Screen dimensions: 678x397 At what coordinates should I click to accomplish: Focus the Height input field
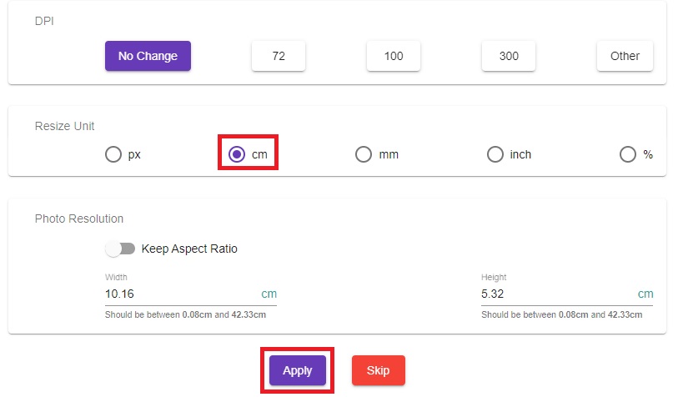click(555, 294)
